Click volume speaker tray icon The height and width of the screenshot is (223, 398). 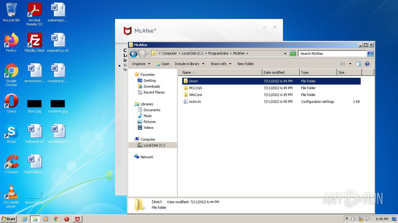pyautogui.click(x=354, y=219)
